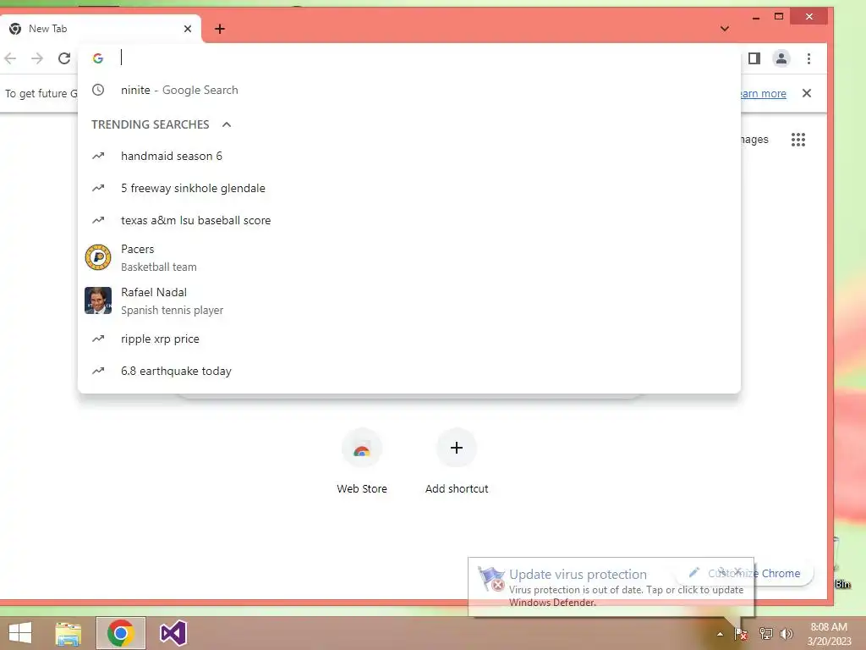Click the network tray icon
The width and height of the screenshot is (866, 650).
[x=766, y=633]
